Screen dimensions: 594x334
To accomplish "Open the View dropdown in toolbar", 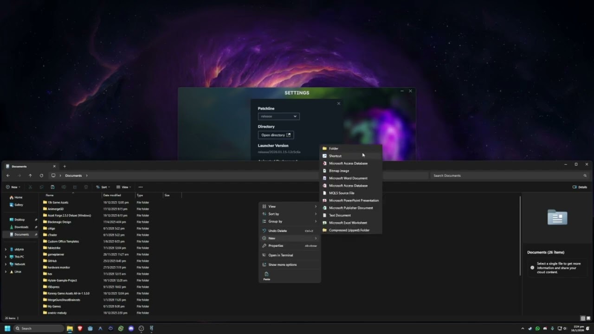I will [124, 187].
